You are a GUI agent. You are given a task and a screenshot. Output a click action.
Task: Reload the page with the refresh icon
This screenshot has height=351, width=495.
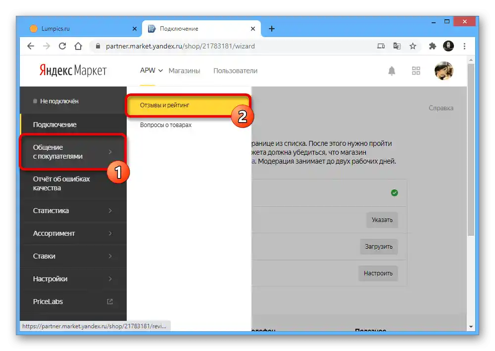coord(62,46)
